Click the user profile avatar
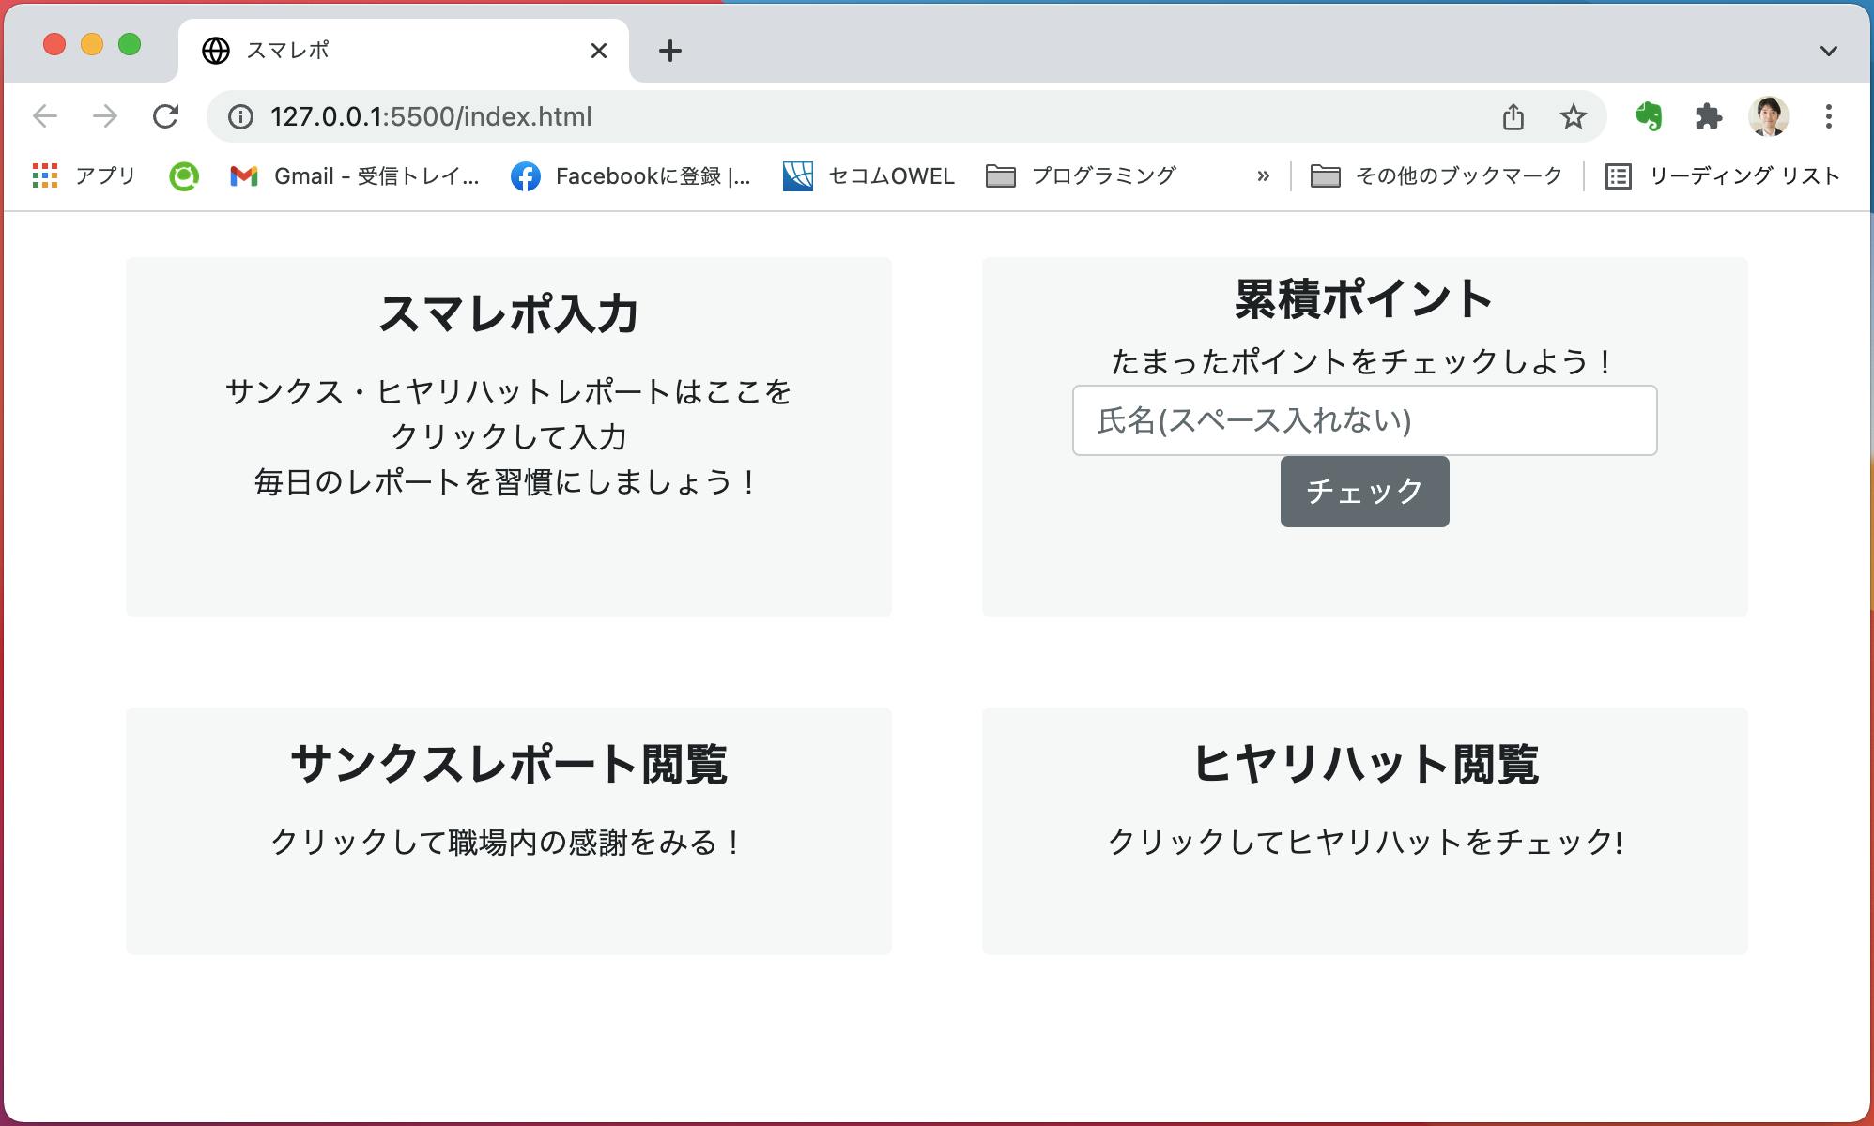 (1768, 116)
